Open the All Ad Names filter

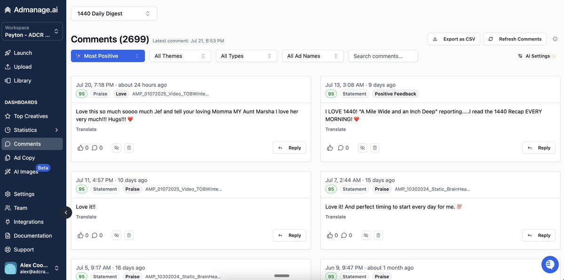click(x=313, y=56)
